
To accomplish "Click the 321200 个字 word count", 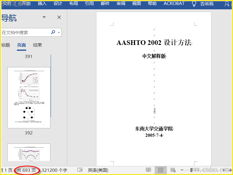I will 54,170.
